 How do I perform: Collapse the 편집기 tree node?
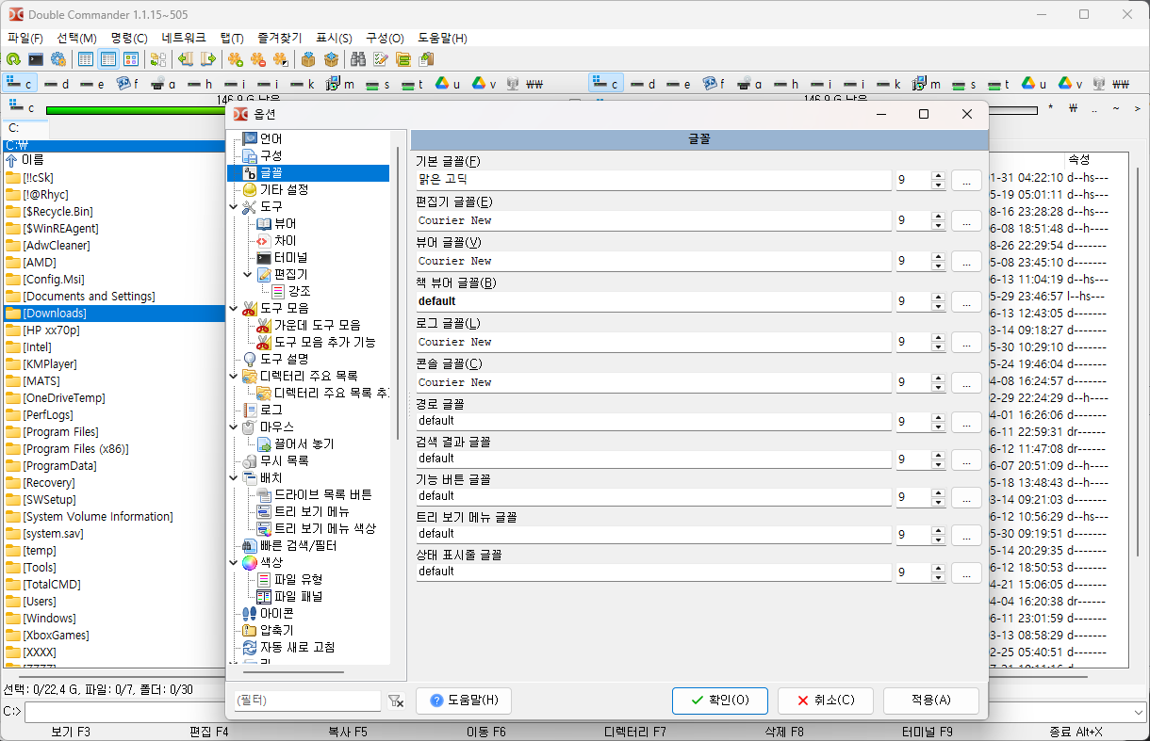click(248, 274)
